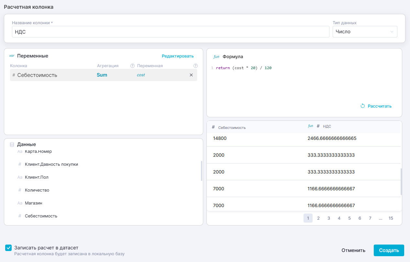Image resolution: width=410 pixels, height=262 pixels.
Task: Click the var icon beside Переменные
Action: click(x=12, y=56)
